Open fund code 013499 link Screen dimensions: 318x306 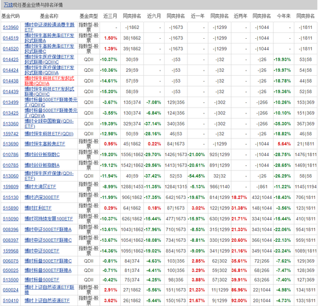point(11,102)
